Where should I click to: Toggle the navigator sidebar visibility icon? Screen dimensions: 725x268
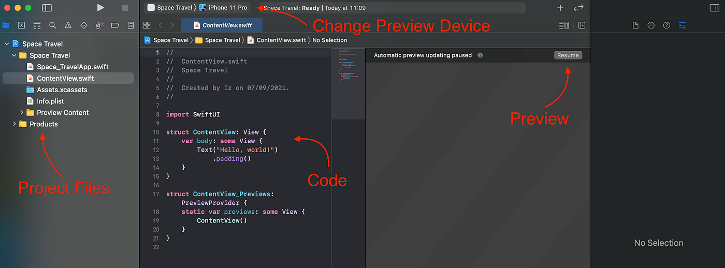point(47,8)
